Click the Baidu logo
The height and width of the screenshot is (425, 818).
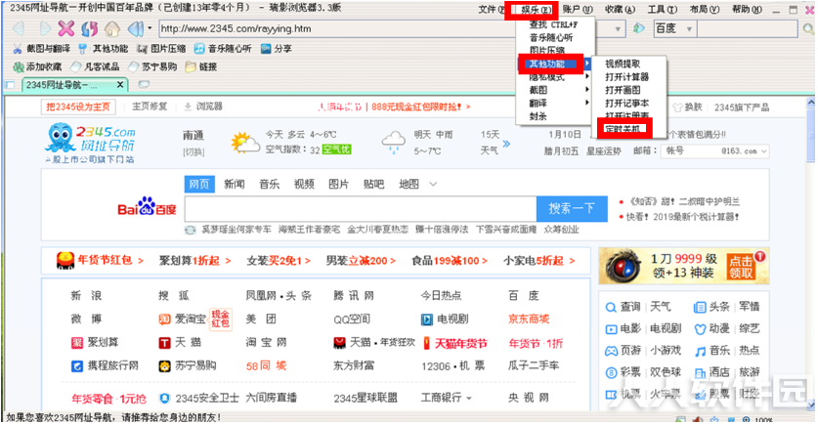pos(147,207)
